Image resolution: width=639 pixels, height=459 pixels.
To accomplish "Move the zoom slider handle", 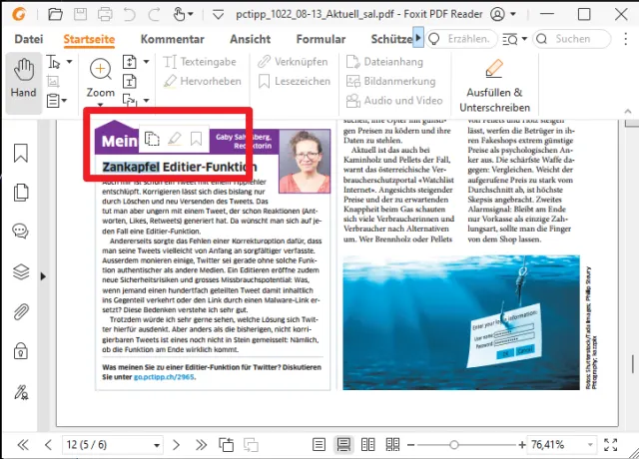I will click(453, 445).
